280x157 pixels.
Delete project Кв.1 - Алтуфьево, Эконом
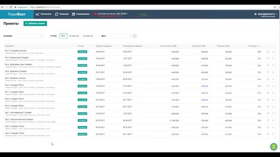tap(273, 51)
